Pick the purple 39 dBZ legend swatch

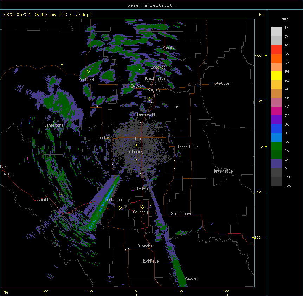pos(276,120)
